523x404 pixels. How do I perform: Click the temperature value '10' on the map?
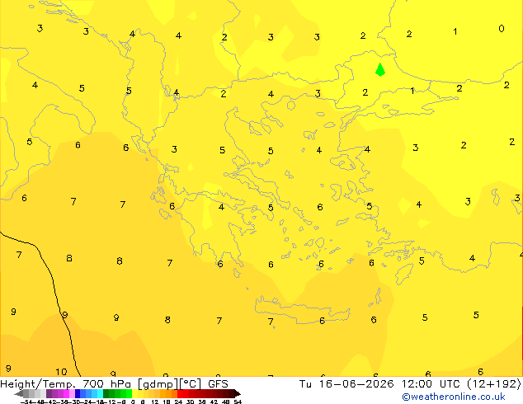61,372
